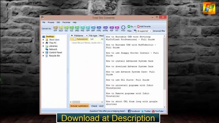Select TIFF output format icon
Image resolution: width=219 pixels, height=123 pixels.
(x=88, y=29)
